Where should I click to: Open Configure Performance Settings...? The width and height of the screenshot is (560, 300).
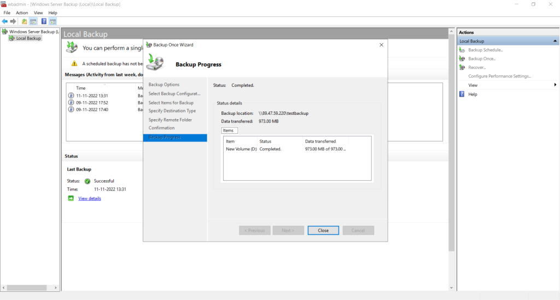click(499, 76)
